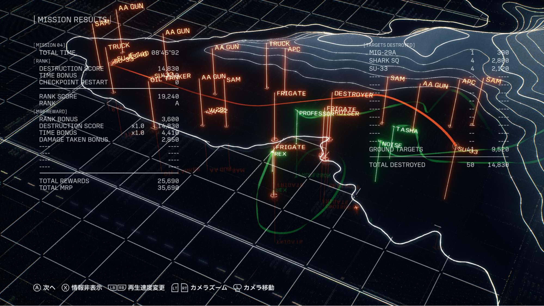The height and width of the screenshot is (306, 544).
Task: Select the green REX wingman label
Action: 280,154
